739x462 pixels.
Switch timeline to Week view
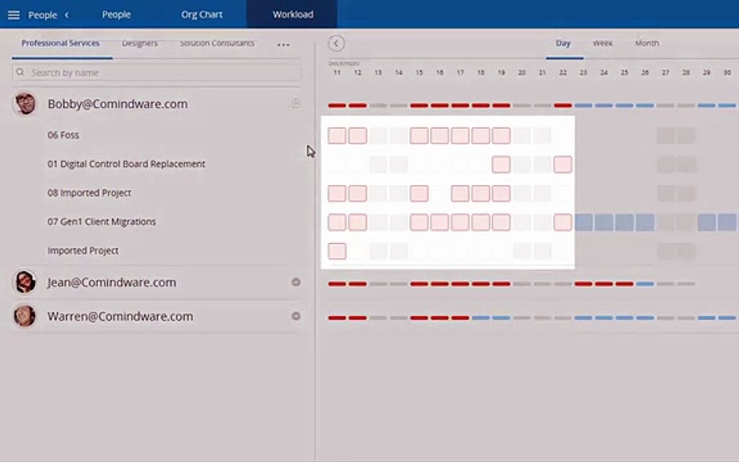click(602, 43)
